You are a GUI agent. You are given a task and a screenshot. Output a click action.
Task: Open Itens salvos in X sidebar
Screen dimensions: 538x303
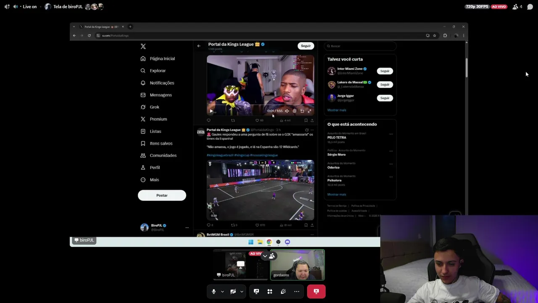click(x=156, y=144)
